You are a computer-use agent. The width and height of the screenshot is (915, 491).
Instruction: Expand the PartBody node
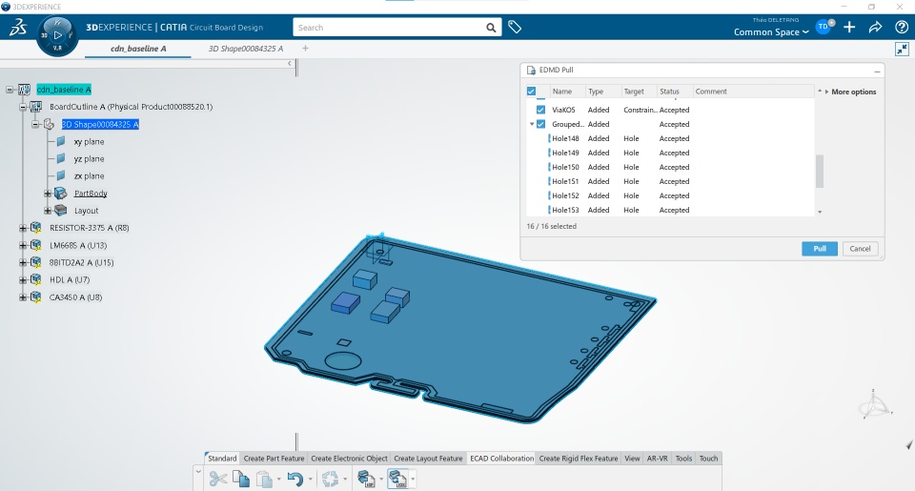coord(48,194)
